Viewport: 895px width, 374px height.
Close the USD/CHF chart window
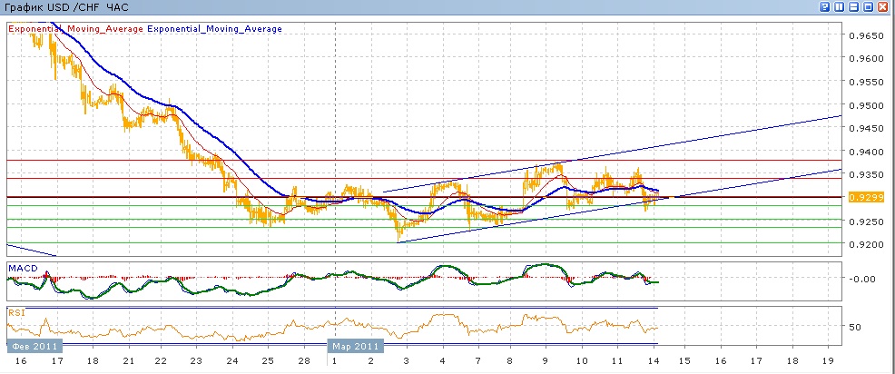click(883, 7)
